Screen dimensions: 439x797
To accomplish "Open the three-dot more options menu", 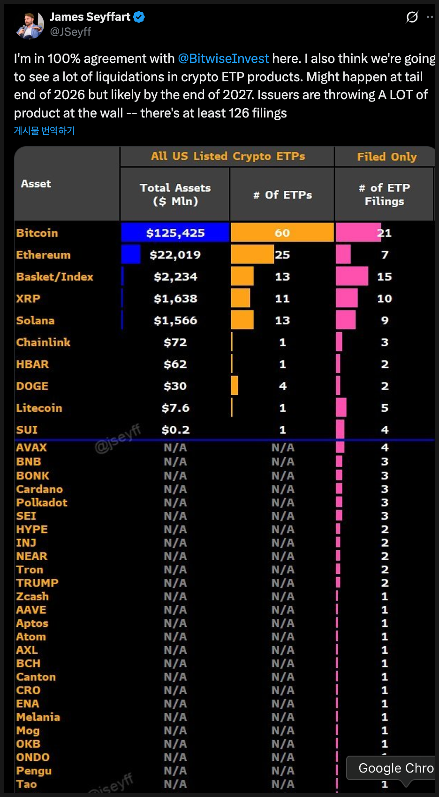I will click(431, 17).
